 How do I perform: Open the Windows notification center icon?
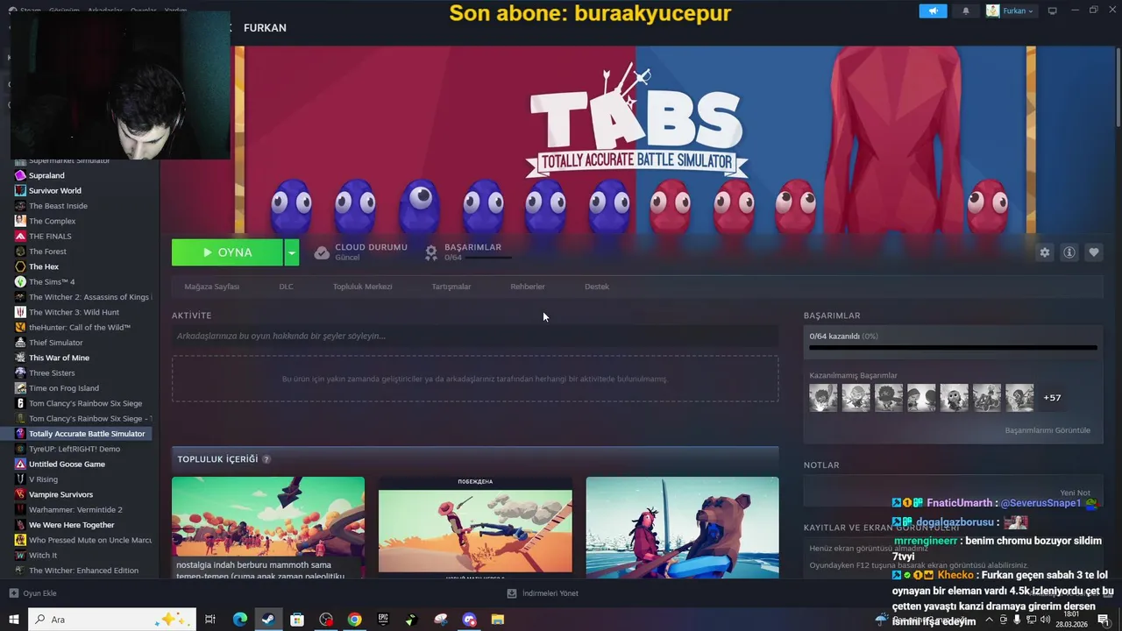click(x=1104, y=620)
